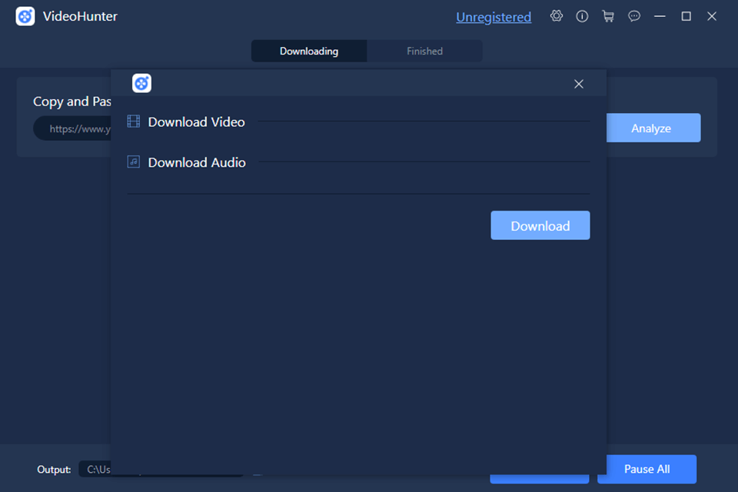Click the Download Video section label
Viewport: 738px width, 492px height.
[196, 122]
